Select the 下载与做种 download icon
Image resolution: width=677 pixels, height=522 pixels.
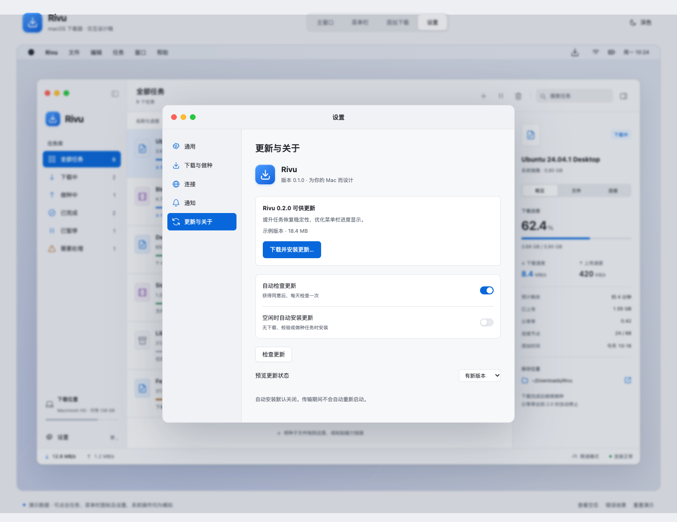(176, 166)
